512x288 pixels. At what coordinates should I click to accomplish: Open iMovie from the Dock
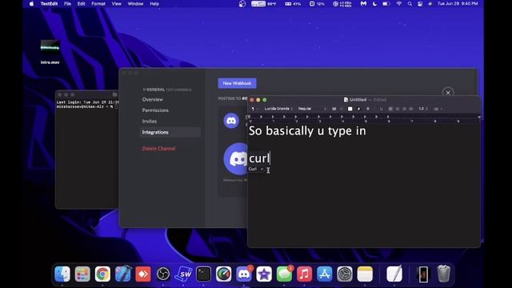264,274
